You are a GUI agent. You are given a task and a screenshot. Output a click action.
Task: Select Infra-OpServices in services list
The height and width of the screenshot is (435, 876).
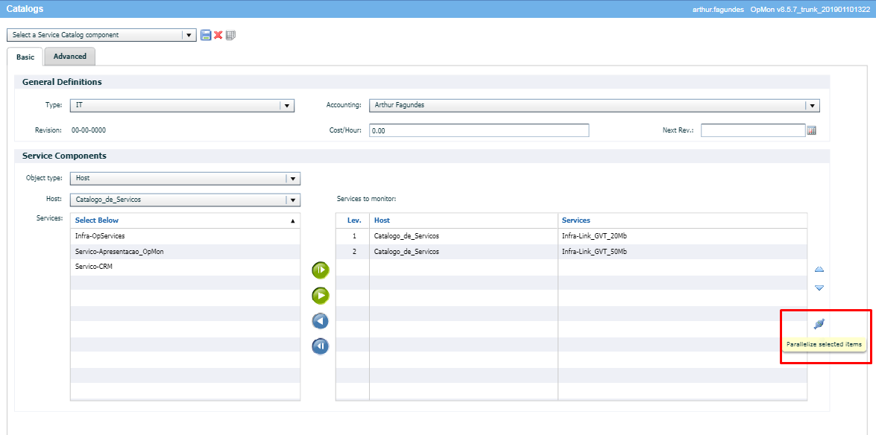point(185,236)
